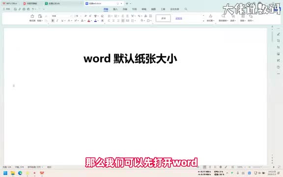Click the help question-mark in right sidebar
Screen dimensions: 283x177
[278, 67]
